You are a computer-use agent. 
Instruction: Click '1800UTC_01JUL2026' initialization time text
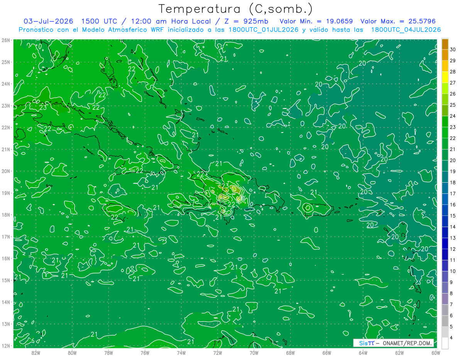coord(264,30)
